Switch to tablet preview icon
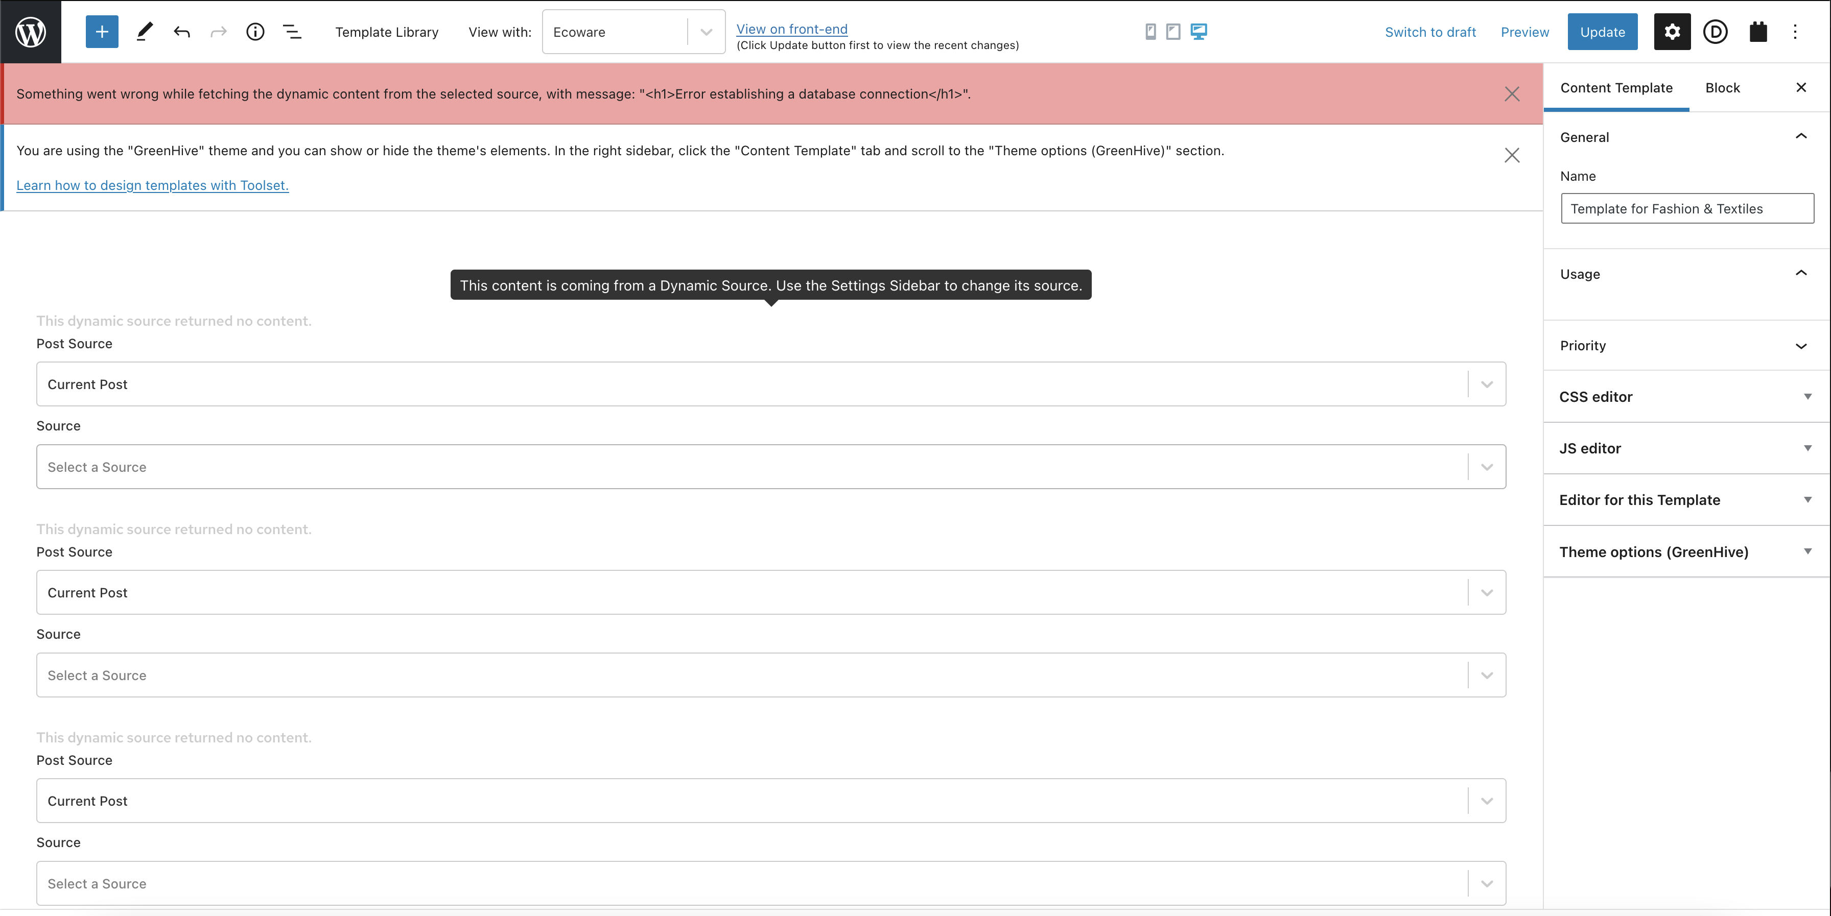 [1173, 32]
